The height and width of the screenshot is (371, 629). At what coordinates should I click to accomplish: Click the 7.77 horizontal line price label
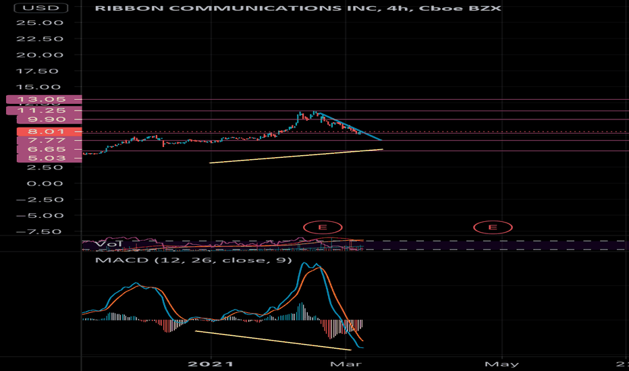point(49,140)
